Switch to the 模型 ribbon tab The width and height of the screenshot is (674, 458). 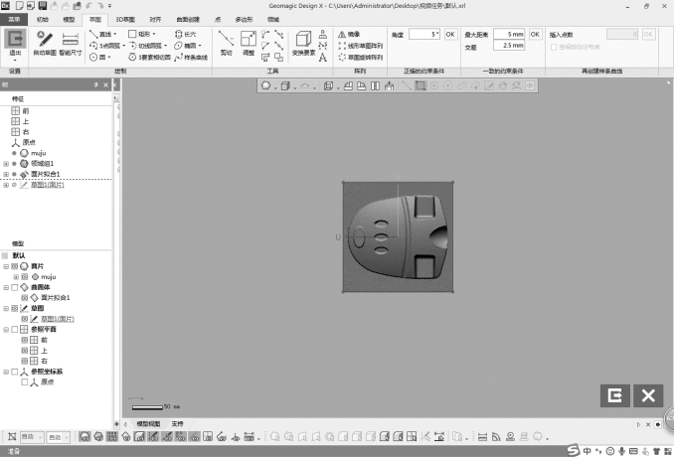(x=69, y=19)
